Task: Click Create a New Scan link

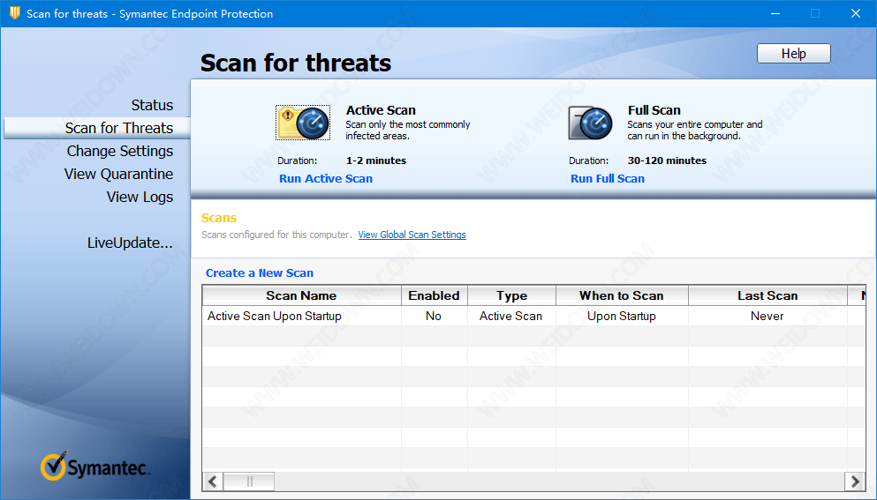Action: pyautogui.click(x=260, y=273)
